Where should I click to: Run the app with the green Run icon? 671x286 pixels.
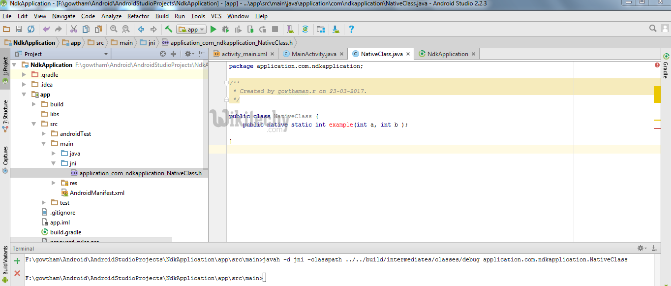click(213, 30)
